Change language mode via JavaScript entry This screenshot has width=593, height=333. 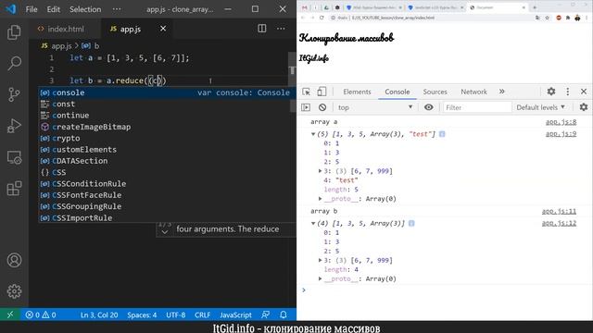tap(235, 314)
